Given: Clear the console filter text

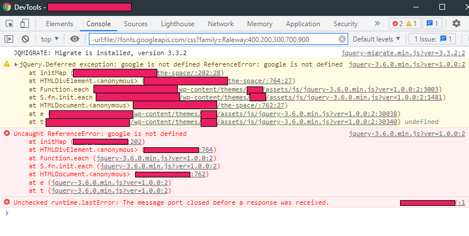Looking at the screenshot, I should pyautogui.click(x=342, y=39).
